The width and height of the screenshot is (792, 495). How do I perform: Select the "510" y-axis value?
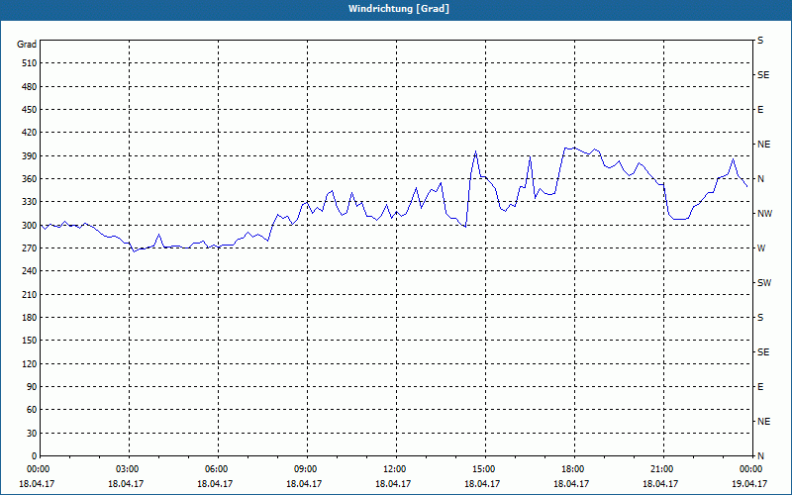coord(30,63)
